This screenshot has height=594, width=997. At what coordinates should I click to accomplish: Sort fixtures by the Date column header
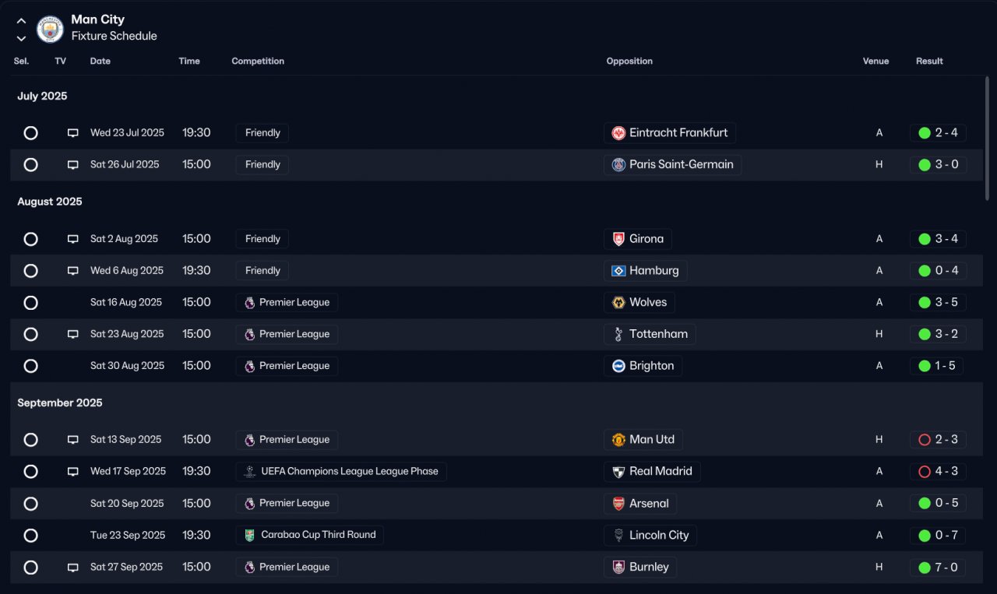coord(100,62)
